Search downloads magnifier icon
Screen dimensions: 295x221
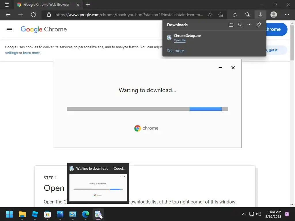(x=240, y=25)
